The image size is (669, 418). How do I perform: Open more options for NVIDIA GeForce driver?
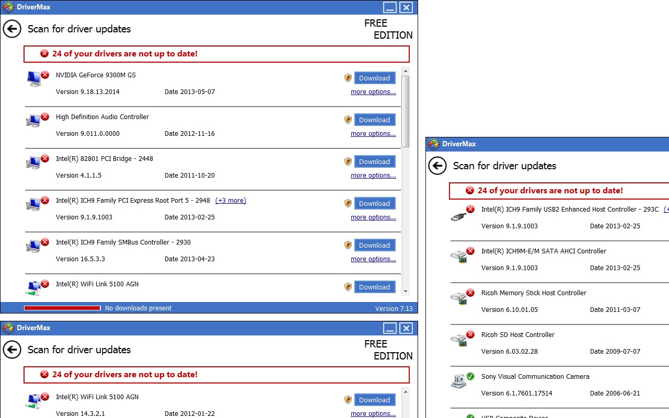(x=373, y=92)
